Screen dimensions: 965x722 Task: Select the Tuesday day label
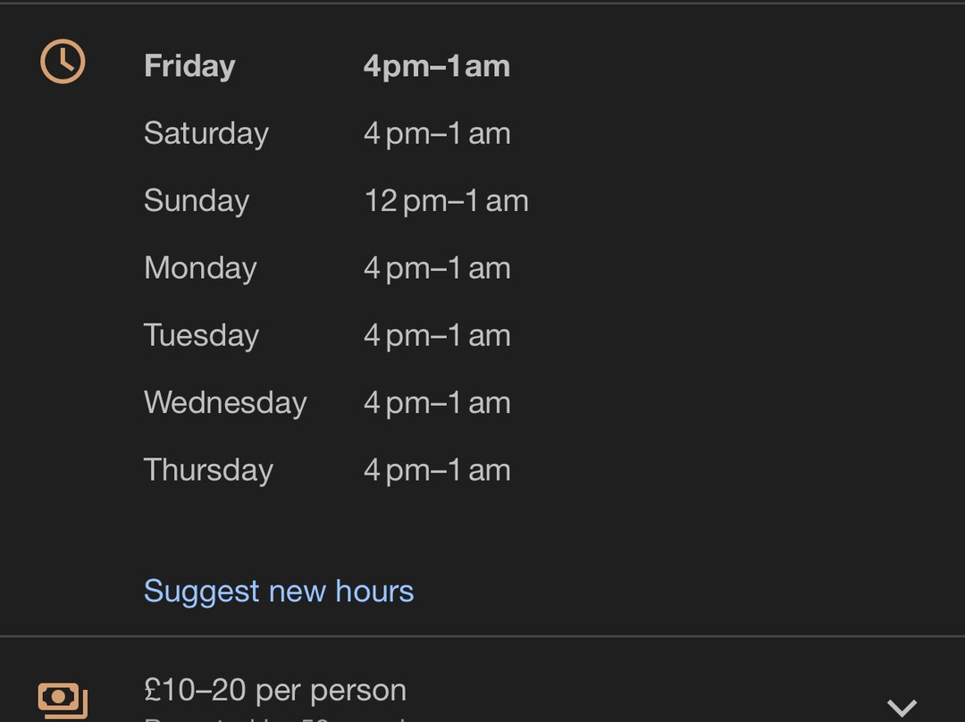tap(201, 335)
